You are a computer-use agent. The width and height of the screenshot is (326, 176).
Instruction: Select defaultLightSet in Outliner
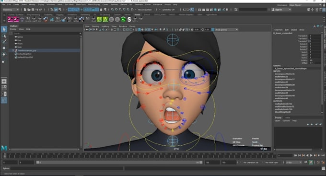[24, 54]
